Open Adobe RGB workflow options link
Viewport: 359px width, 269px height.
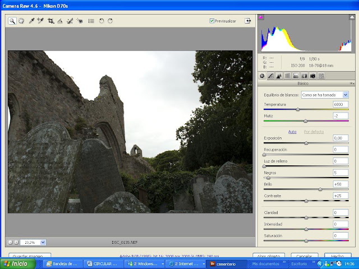point(169,256)
